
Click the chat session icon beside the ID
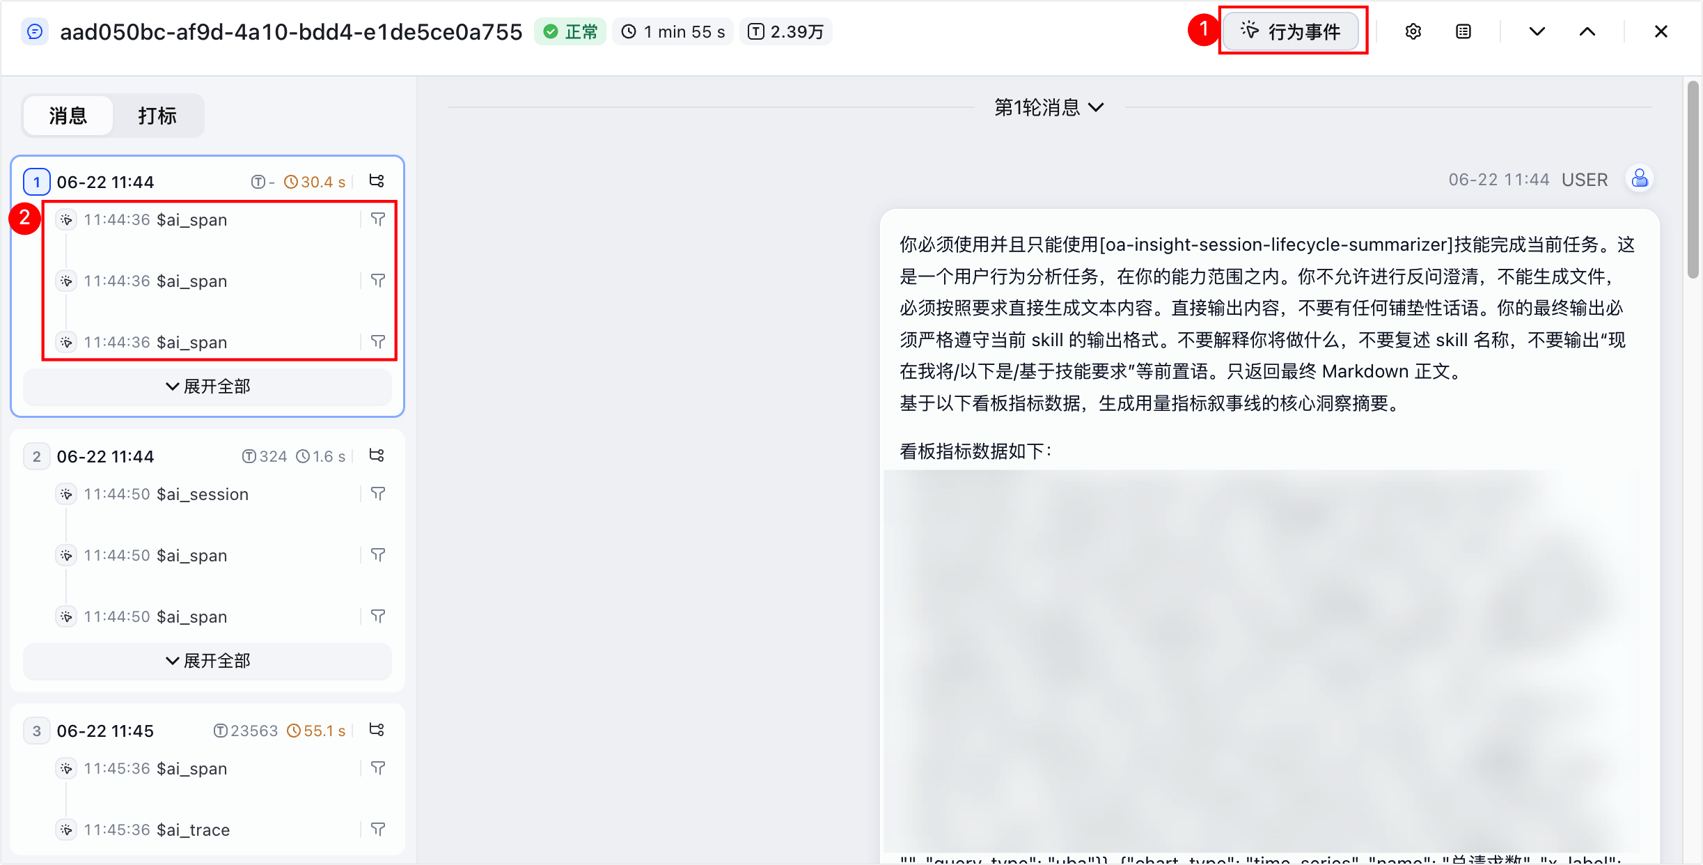click(35, 31)
